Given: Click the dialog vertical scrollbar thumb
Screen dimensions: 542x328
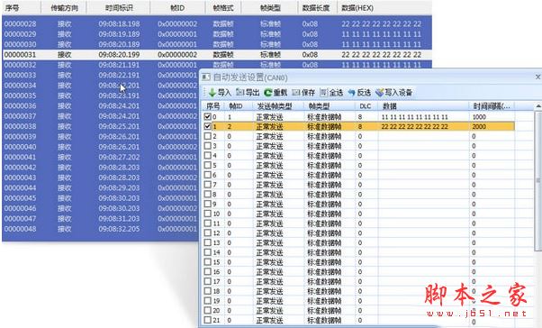Looking at the screenshot, I should pyautogui.click(x=538, y=180).
